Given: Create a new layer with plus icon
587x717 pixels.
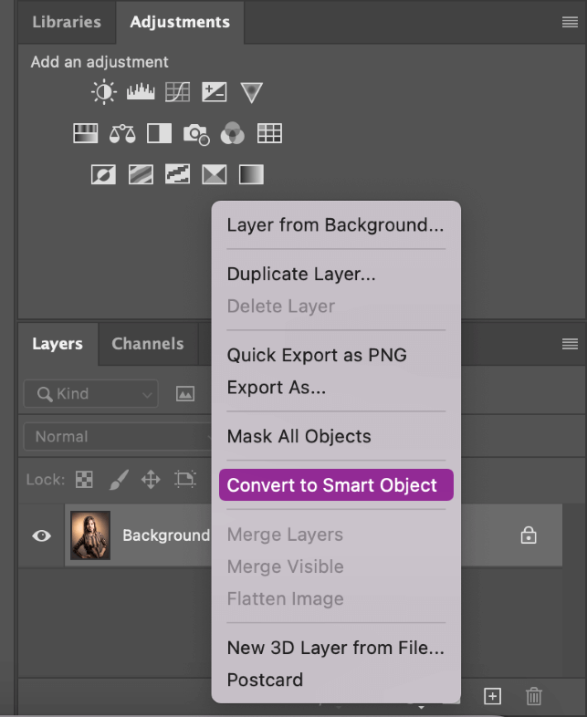Looking at the screenshot, I should [492, 696].
